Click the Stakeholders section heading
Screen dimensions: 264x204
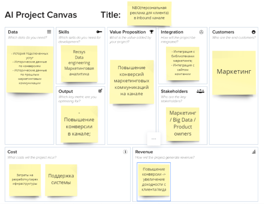[174, 91]
